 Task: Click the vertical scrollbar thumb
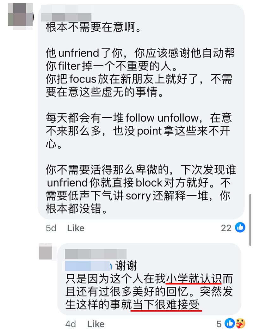tap(250, 220)
